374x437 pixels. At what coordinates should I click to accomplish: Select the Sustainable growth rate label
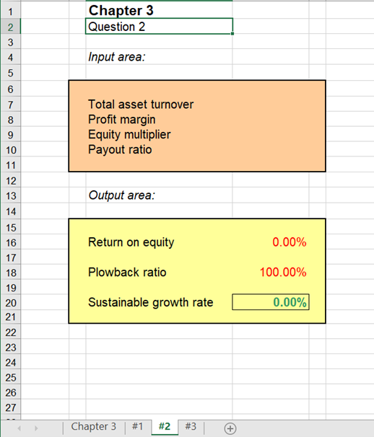tap(151, 302)
